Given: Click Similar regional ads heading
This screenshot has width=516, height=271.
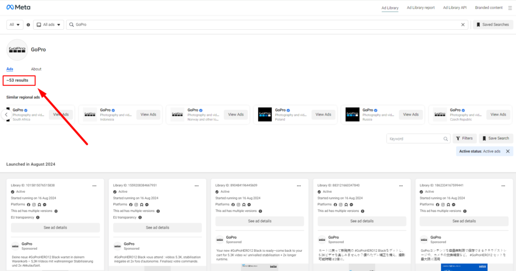Looking at the screenshot, I should [23, 97].
